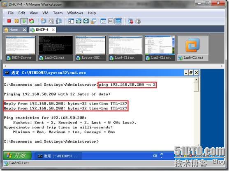The height and width of the screenshot is (171, 229).
Task: Open the Edit menu
Action: [x=22, y=13]
